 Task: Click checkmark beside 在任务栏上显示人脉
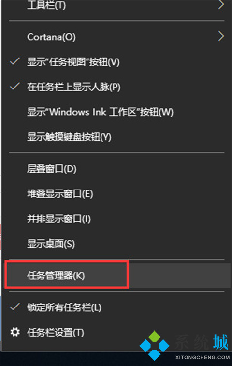coord(14,87)
